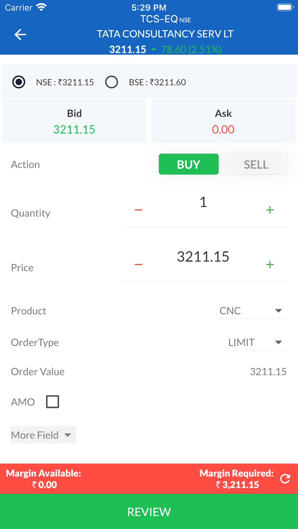Decrease quantity with the minus icon
This screenshot has height=529, width=298.
(x=139, y=210)
